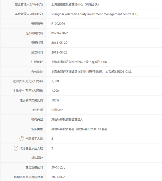Click the 注册资本(万元)(人民币) label
This screenshot has height=181, width=162.
click(x=28, y=81)
